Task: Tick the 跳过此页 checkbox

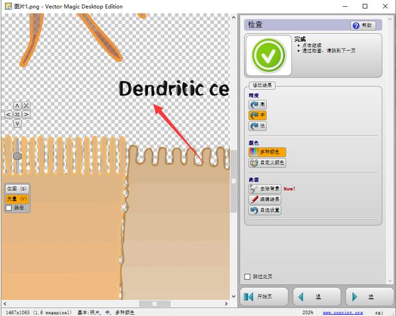Action: [247, 276]
